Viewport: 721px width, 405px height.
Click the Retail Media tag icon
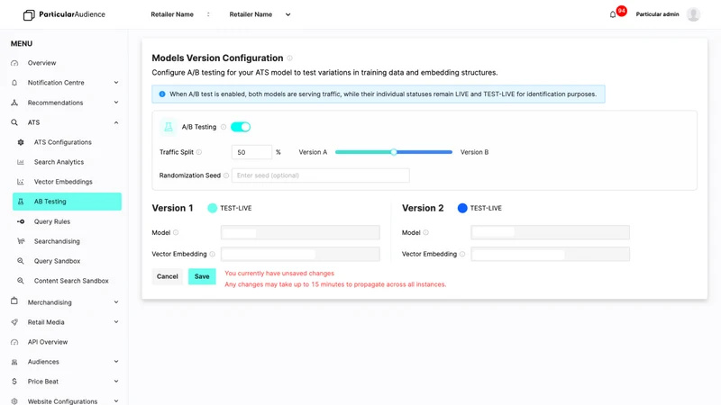(14, 322)
